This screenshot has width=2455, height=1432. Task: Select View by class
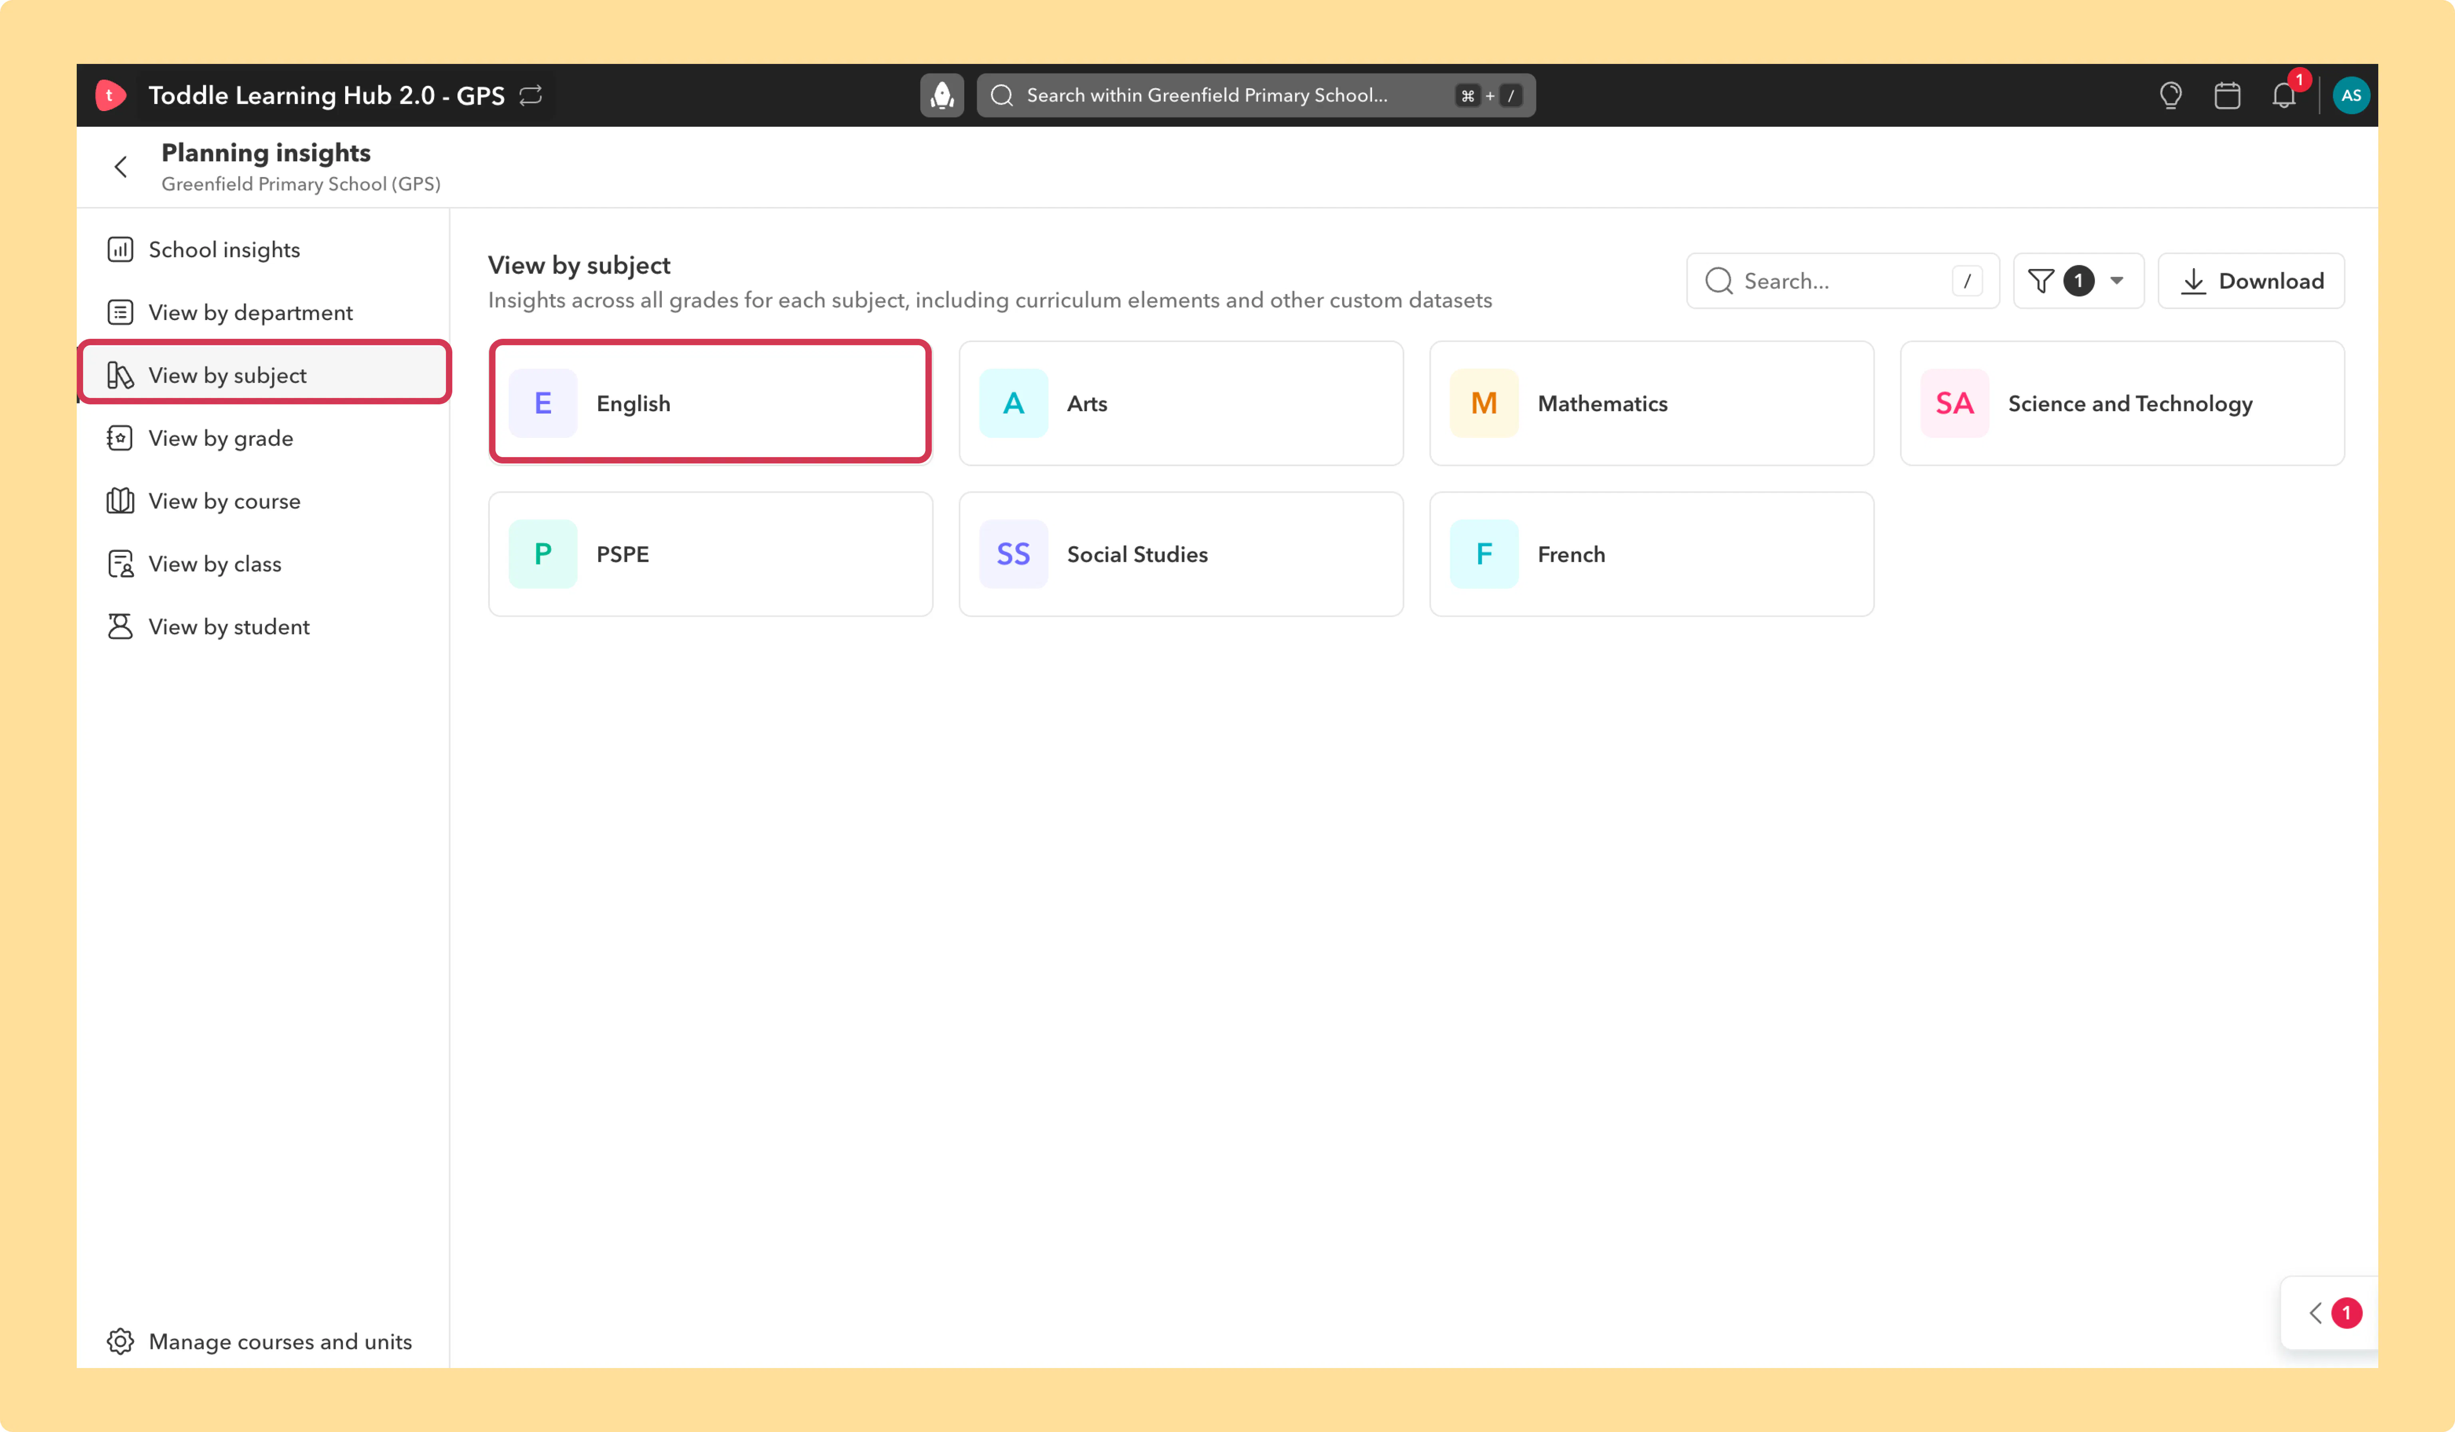[263, 564]
